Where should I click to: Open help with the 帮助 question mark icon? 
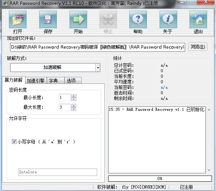(x=138, y=20)
